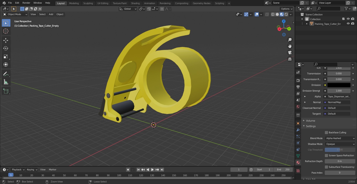Hide Collection in viewport with eye icon
This screenshot has height=184, width=357.
point(348,19)
